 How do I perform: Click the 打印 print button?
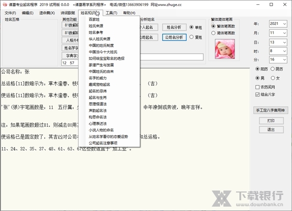[x=271, y=120]
